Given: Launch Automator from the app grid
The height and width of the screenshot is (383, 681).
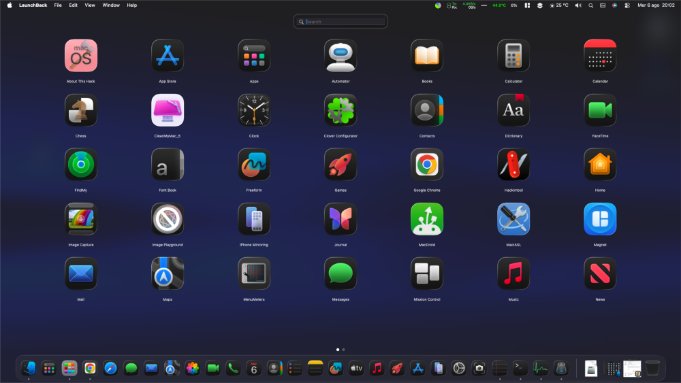Looking at the screenshot, I should coord(340,56).
